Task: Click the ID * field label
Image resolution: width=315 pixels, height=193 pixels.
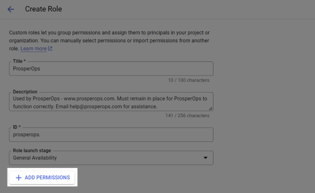Action: tap(17, 127)
